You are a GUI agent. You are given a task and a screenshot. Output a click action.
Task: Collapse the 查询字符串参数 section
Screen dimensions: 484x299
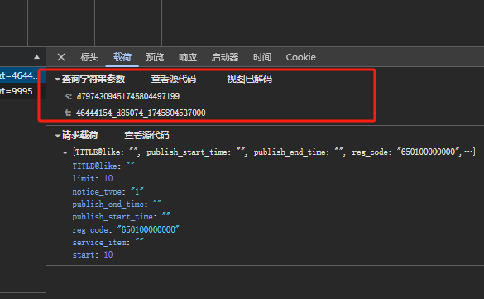pyautogui.click(x=57, y=80)
